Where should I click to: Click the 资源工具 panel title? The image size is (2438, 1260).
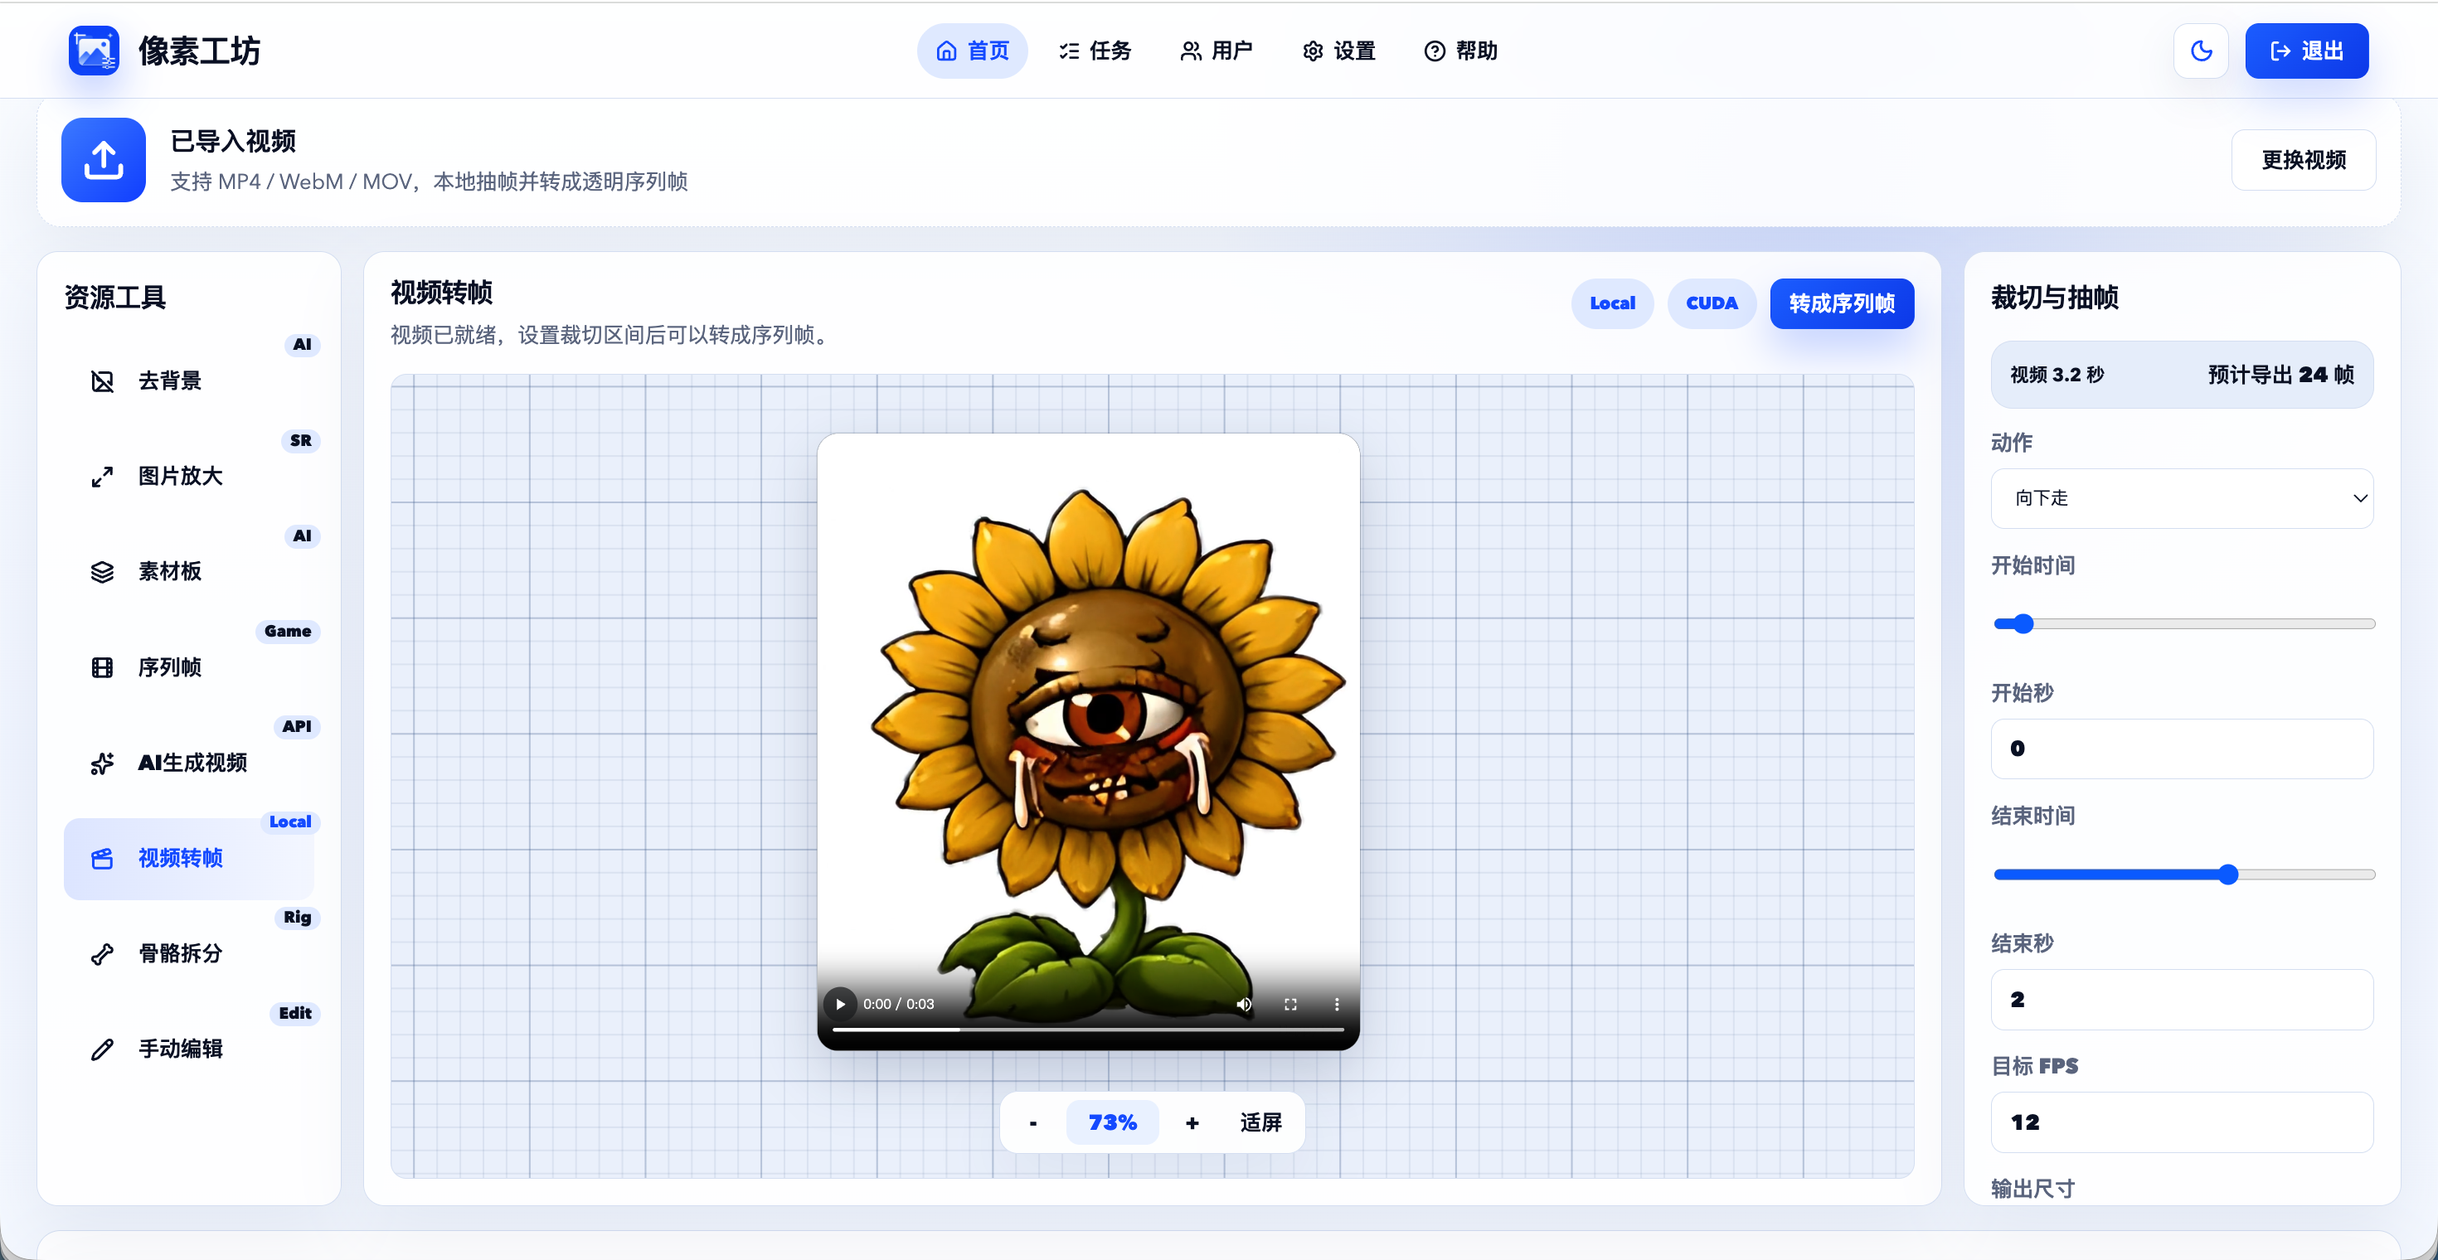coord(115,297)
